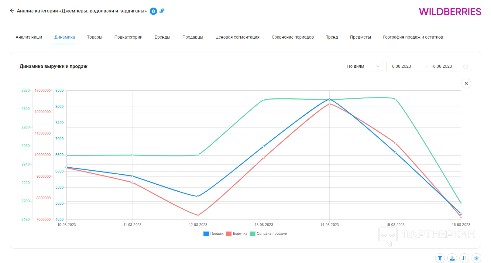Switch to the Ценовая сегментация tab
This screenshot has width=491, height=263.
[237, 37]
